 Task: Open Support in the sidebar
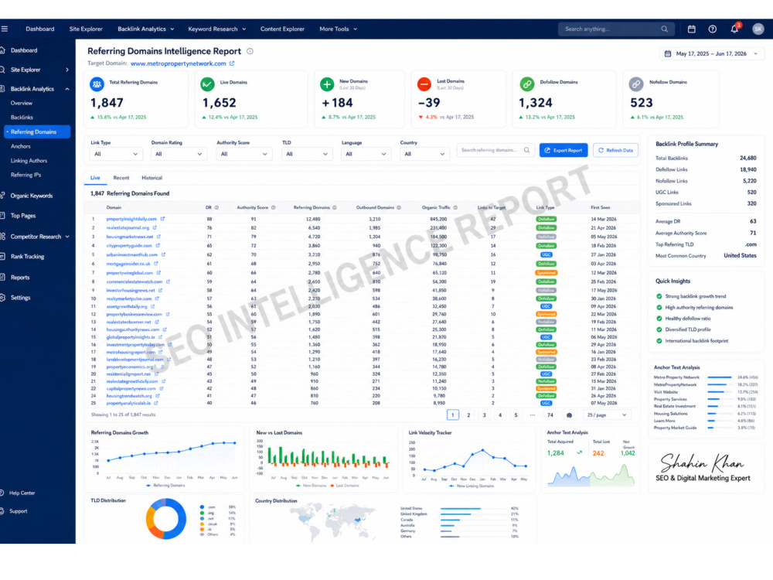coord(19,511)
